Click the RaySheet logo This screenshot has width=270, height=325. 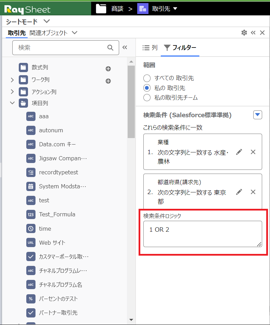pos(27,10)
